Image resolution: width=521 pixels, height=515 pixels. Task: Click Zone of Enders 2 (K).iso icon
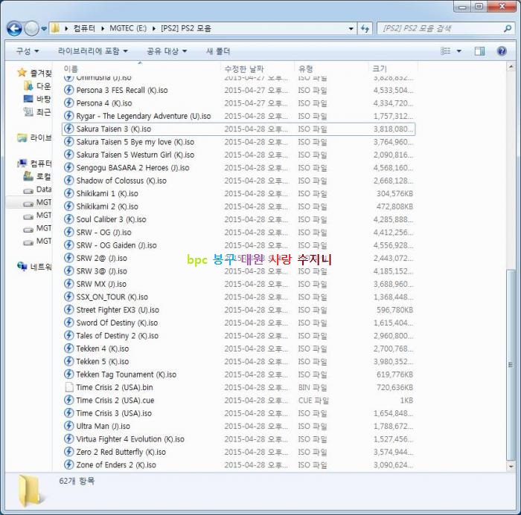(68, 465)
